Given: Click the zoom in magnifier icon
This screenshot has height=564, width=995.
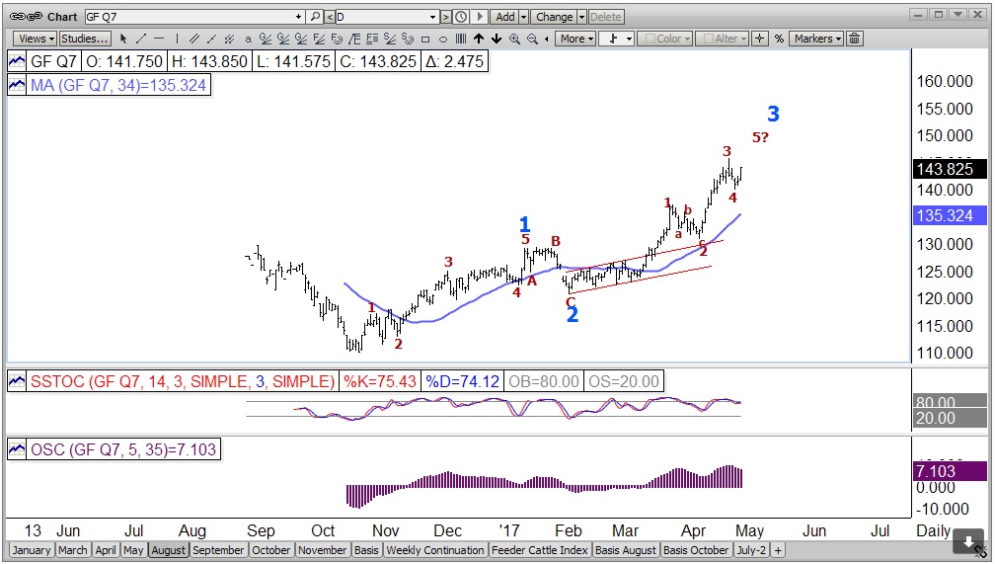Looking at the screenshot, I should 514,39.
